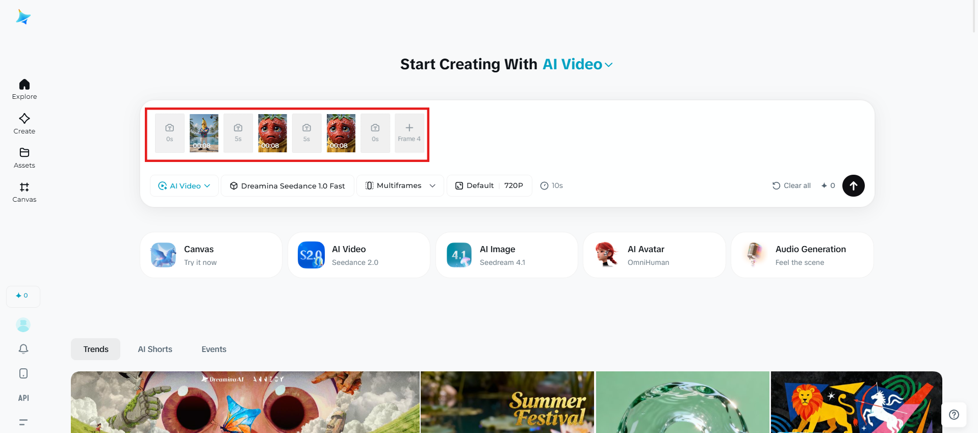Open the notifications bell
The height and width of the screenshot is (433, 978).
[23, 349]
